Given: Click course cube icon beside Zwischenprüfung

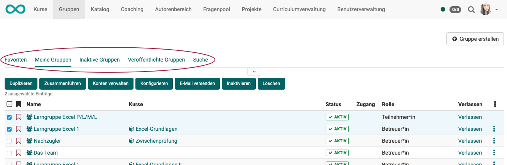Looking at the screenshot, I should [x=131, y=141].
